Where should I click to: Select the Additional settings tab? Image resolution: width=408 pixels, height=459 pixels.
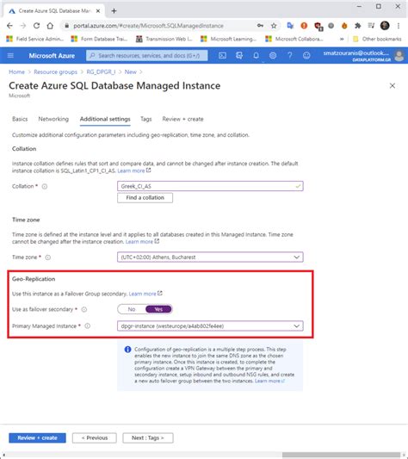pos(105,119)
